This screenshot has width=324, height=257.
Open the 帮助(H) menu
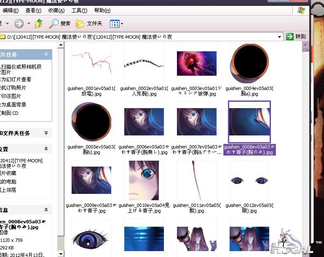pyautogui.click(x=102, y=11)
